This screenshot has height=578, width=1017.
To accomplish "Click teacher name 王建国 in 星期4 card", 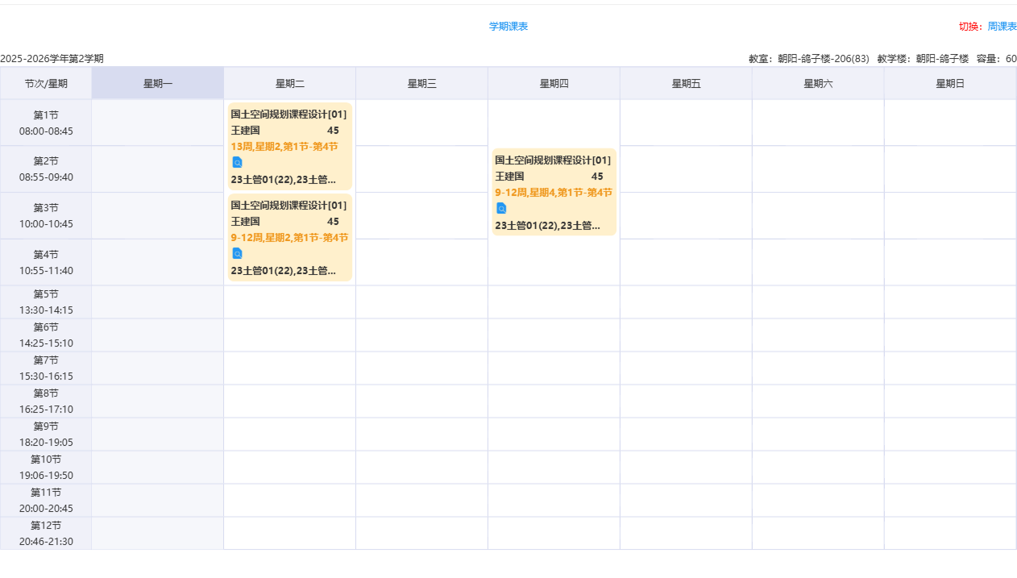I will (510, 177).
